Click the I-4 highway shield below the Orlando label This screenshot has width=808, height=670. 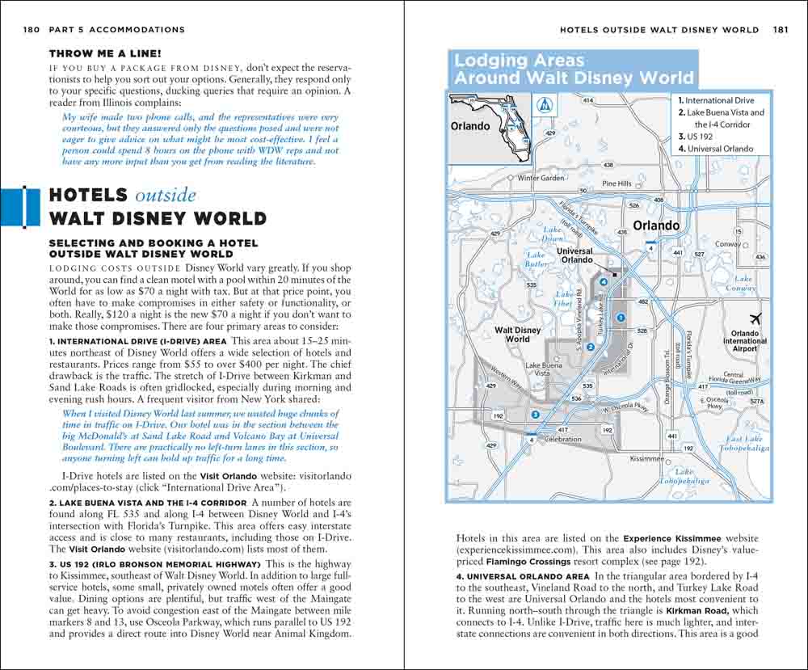[650, 246]
